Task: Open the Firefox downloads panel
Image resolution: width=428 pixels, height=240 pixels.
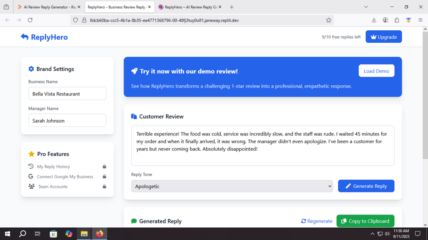Action: tap(374, 20)
